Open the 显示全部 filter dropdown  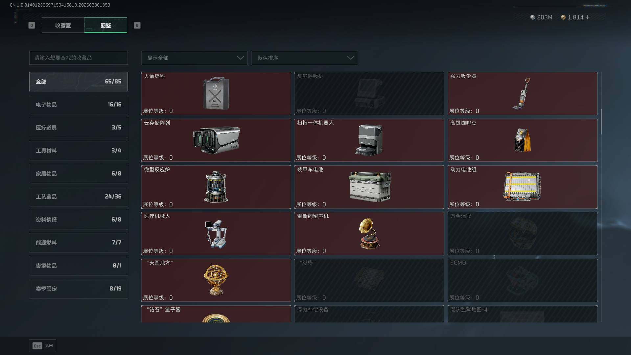195,58
